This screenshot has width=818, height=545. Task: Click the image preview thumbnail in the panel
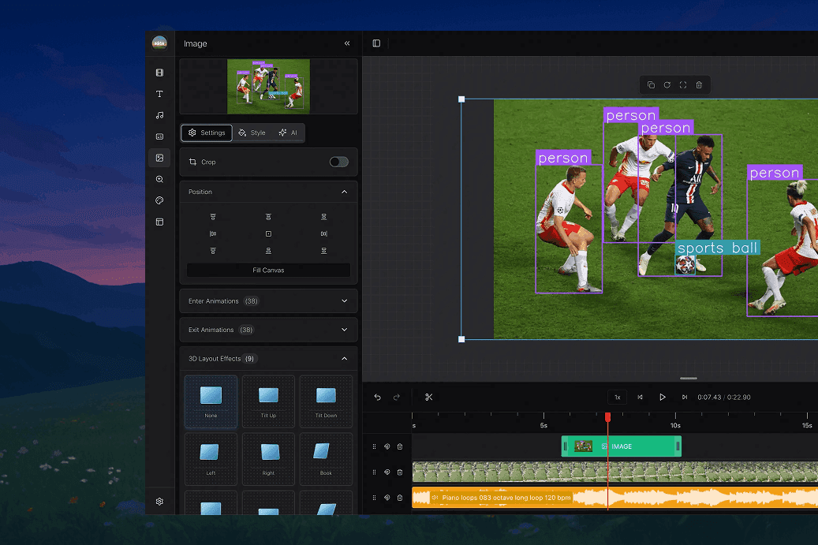(268, 86)
